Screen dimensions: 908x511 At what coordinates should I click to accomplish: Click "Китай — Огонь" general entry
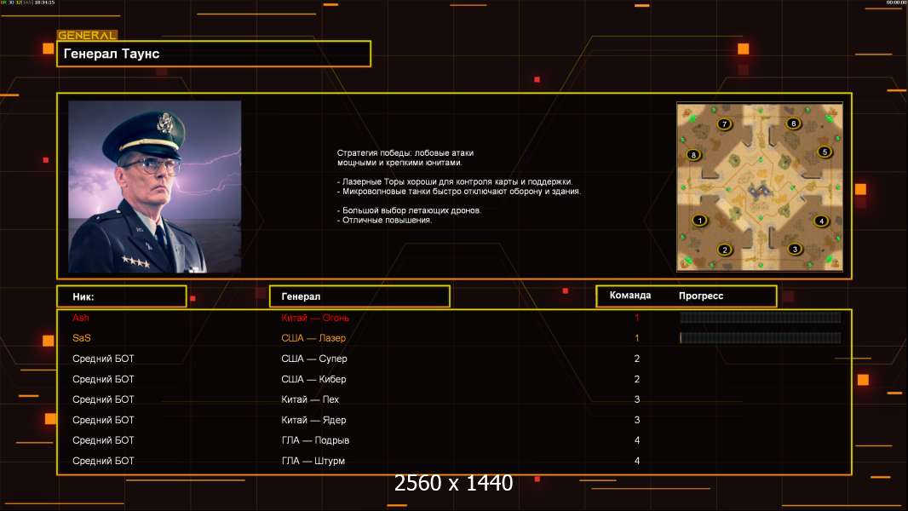click(x=315, y=317)
